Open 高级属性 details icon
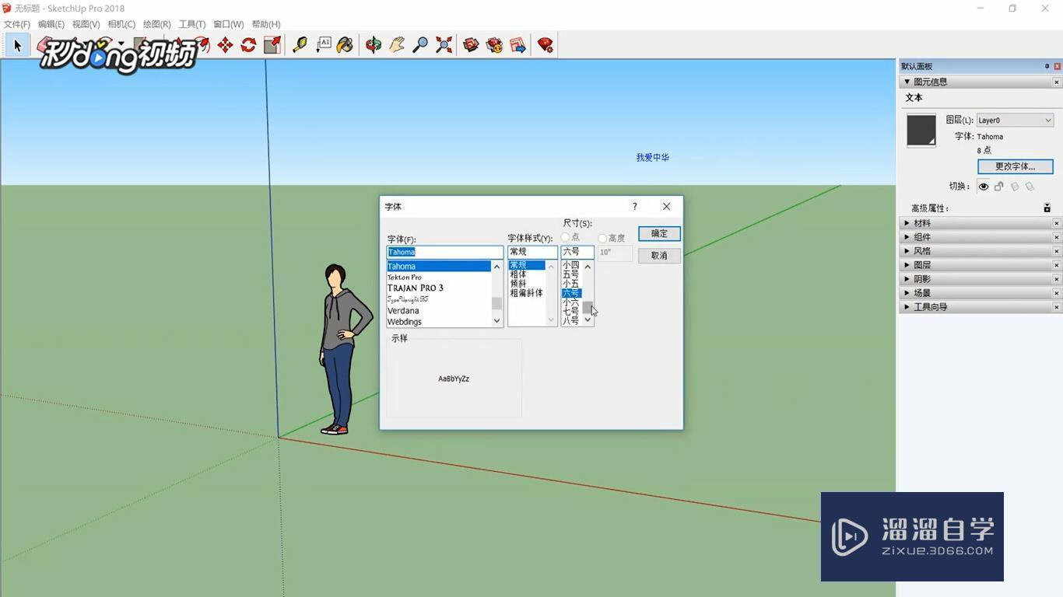 [x=1047, y=208]
